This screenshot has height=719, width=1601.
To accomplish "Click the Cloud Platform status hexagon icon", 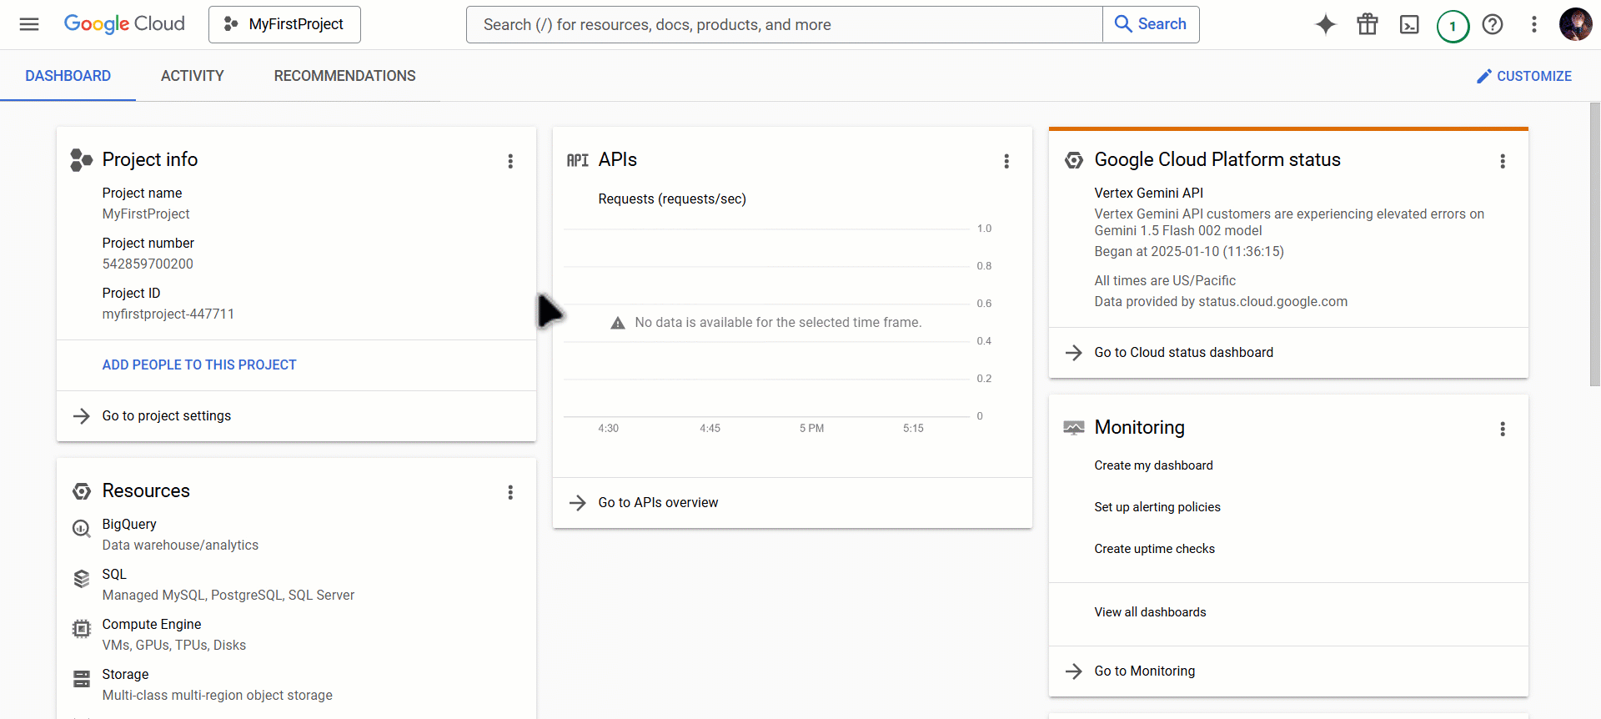I will (x=1074, y=160).
